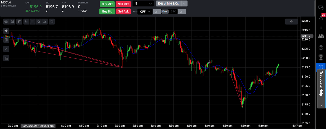The width and height of the screenshot is (326, 129).
Task: Open the question mark help icon
Action: 321,47
